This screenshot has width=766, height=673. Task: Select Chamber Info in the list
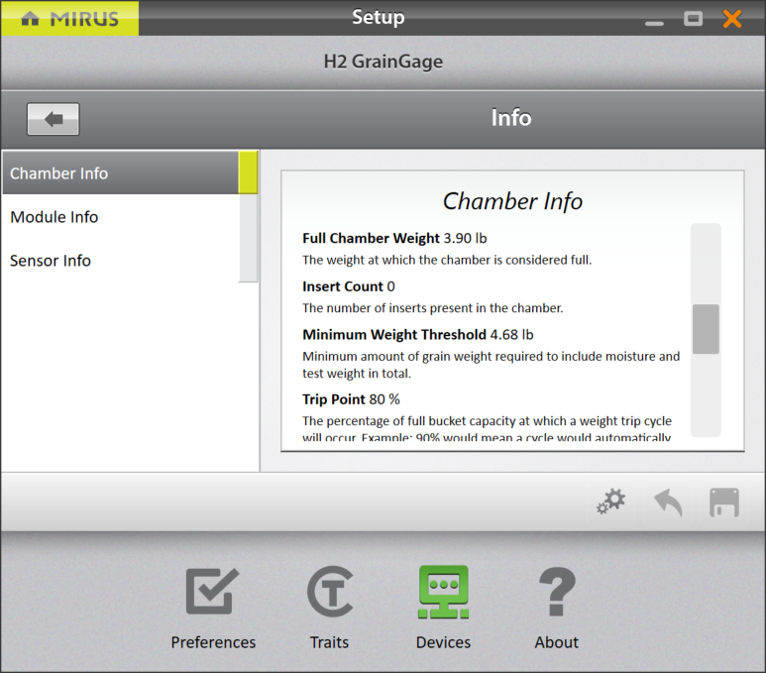click(119, 173)
